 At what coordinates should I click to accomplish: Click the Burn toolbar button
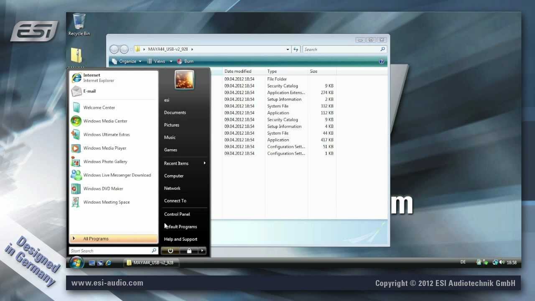(185, 61)
